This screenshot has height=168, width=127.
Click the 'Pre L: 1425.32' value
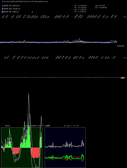(80, 10)
